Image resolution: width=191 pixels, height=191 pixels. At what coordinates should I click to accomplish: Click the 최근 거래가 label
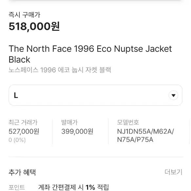[x=23, y=122]
